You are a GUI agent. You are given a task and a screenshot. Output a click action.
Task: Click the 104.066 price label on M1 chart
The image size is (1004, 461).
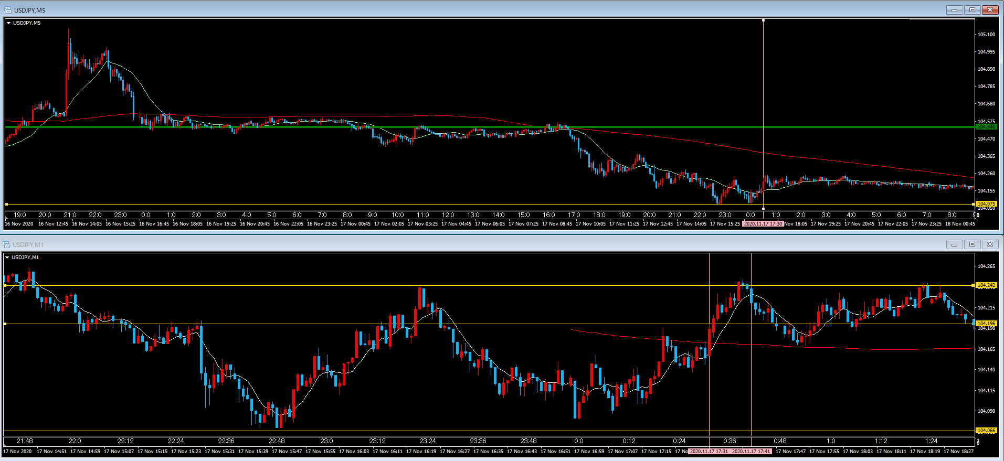986,431
